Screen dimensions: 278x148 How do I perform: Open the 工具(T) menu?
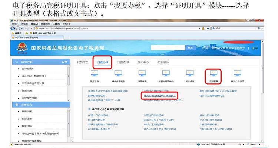(x=56, y=24)
